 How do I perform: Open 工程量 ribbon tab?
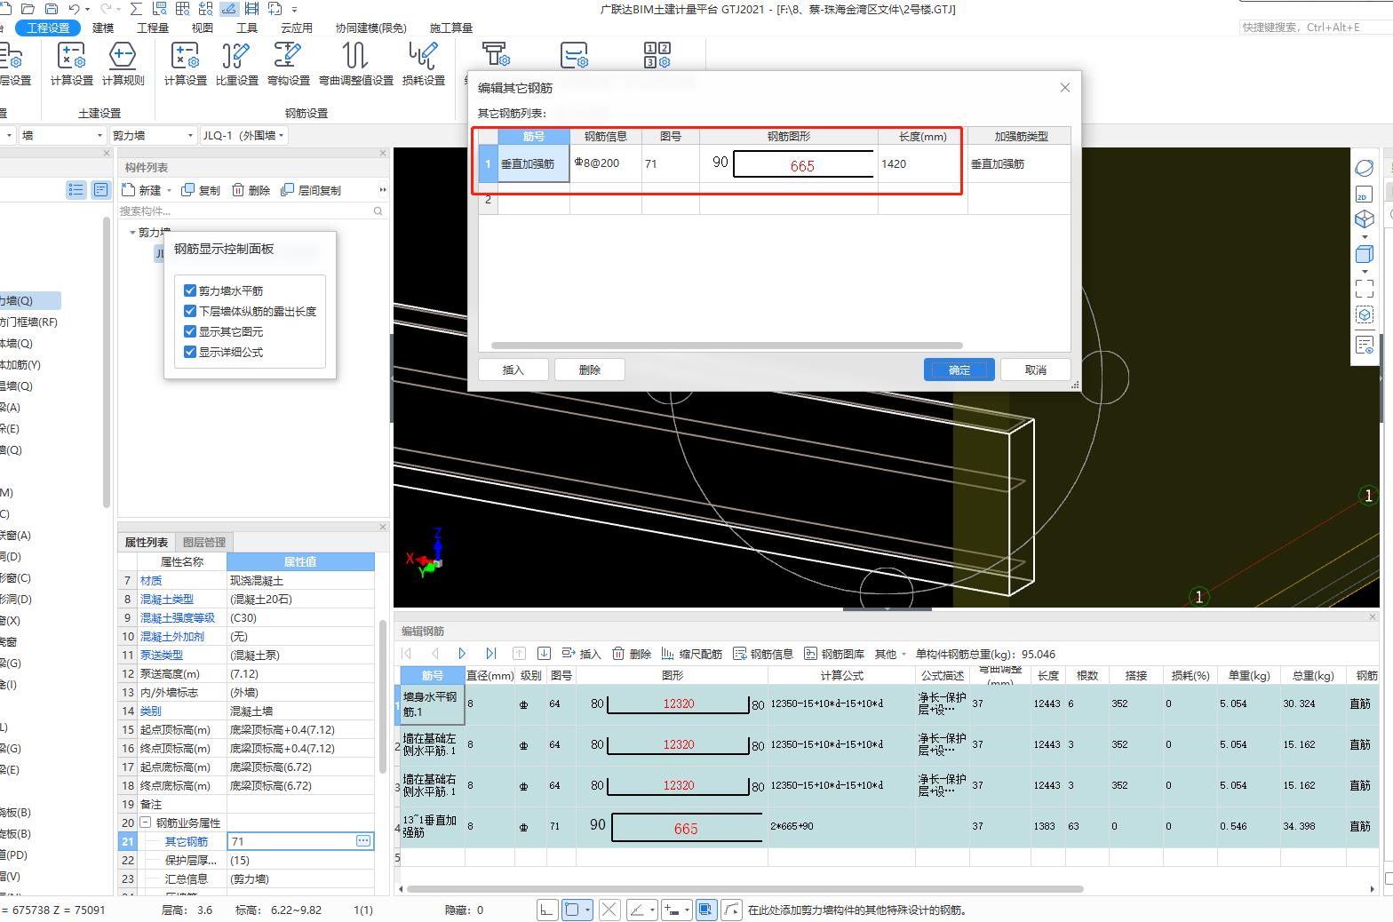click(x=153, y=28)
